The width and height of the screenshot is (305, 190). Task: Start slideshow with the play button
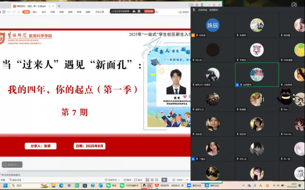164,180
